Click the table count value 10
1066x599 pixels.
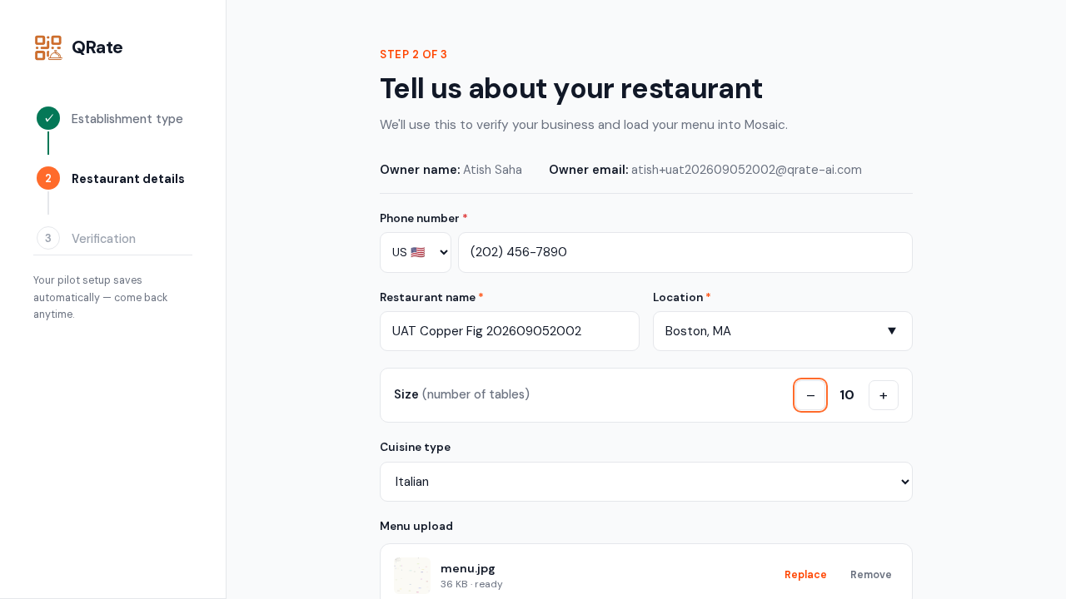pos(847,395)
